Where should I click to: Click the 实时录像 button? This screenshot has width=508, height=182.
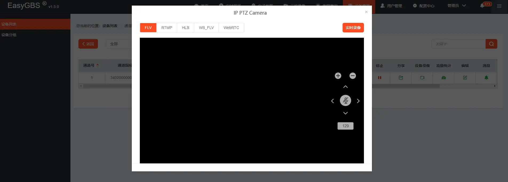353,28
